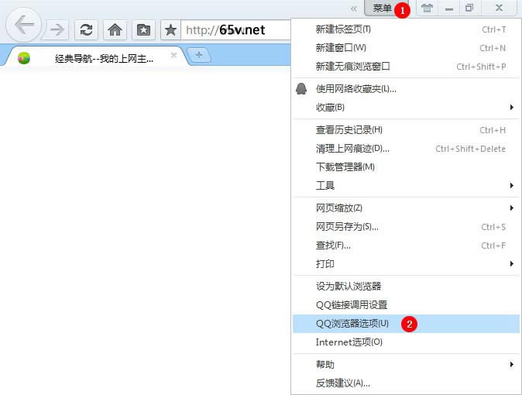Restore the browser window size
The height and width of the screenshot is (395, 522).
pyautogui.click(x=469, y=8)
